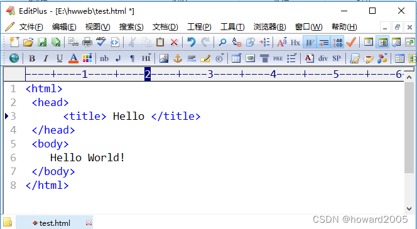Toggle line numbers display button
417x229 pixels.
[x=337, y=42]
